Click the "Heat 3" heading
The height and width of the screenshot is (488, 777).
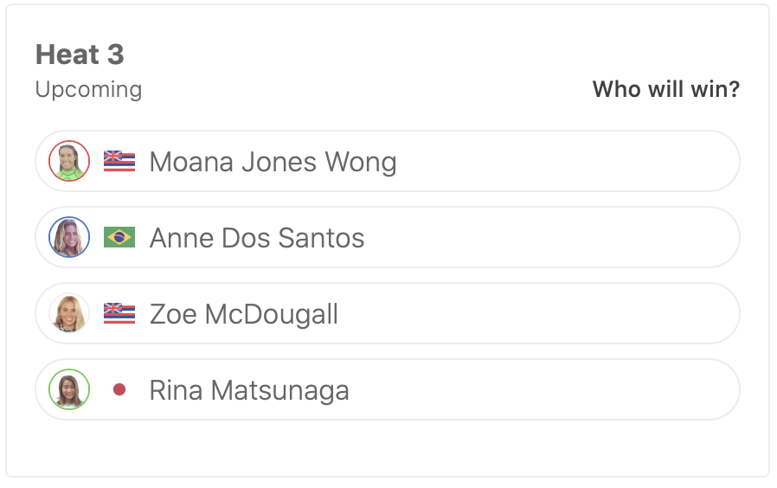[80, 55]
